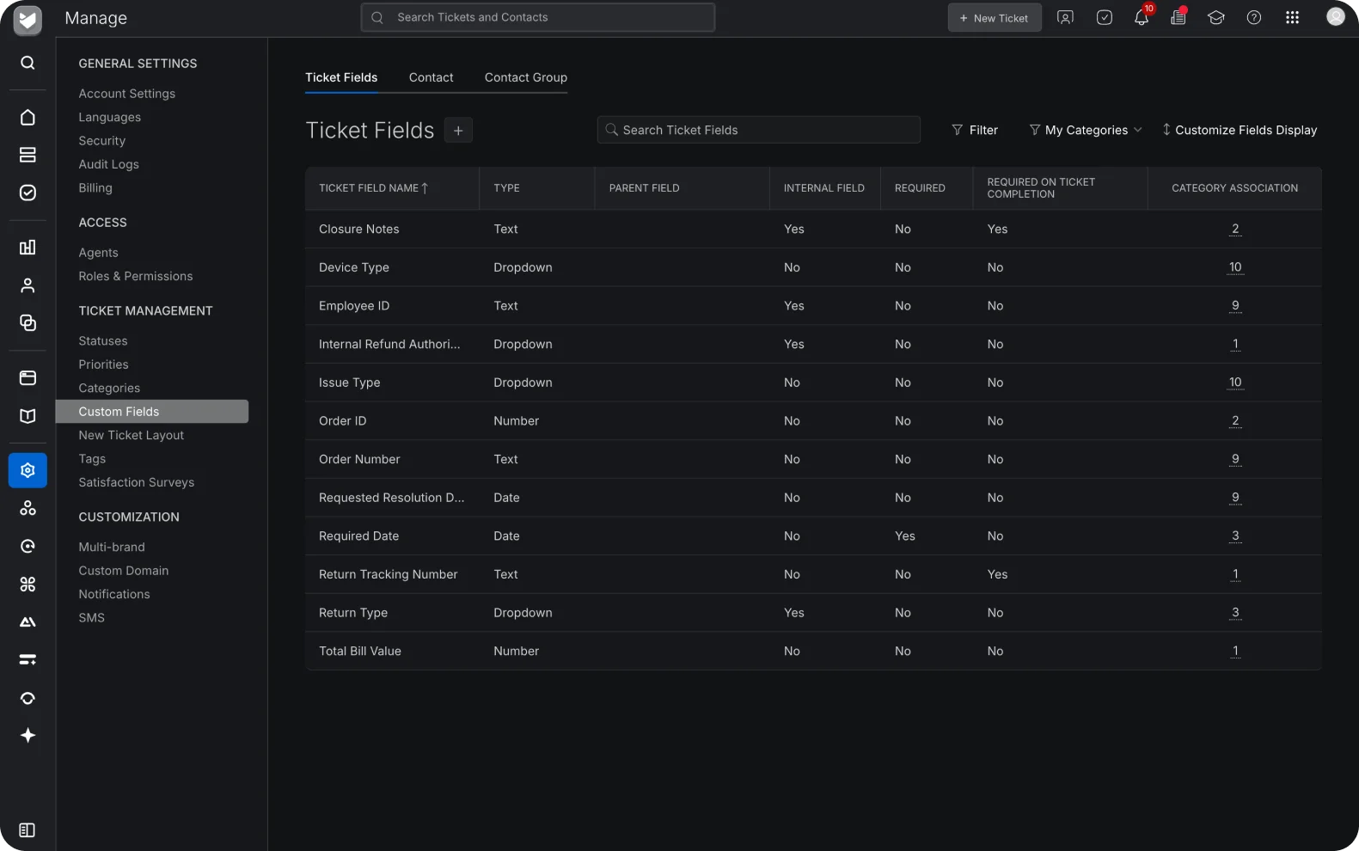Open the Required Date field row
Viewport: 1359px width, 851px height.
tap(813, 536)
